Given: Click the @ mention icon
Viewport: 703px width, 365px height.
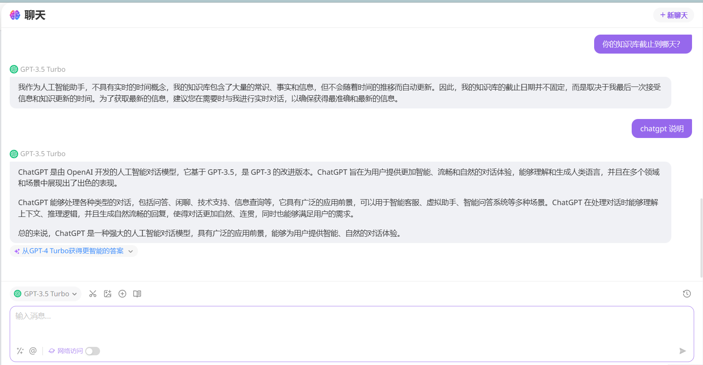Looking at the screenshot, I should coord(33,351).
